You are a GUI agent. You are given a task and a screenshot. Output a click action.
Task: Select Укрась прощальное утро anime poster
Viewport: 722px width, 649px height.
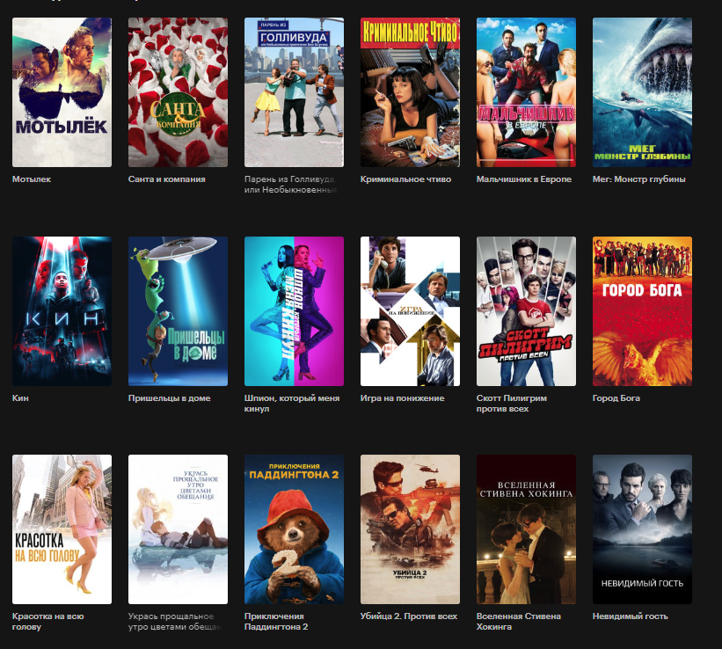pyautogui.click(x=178, y=529)
